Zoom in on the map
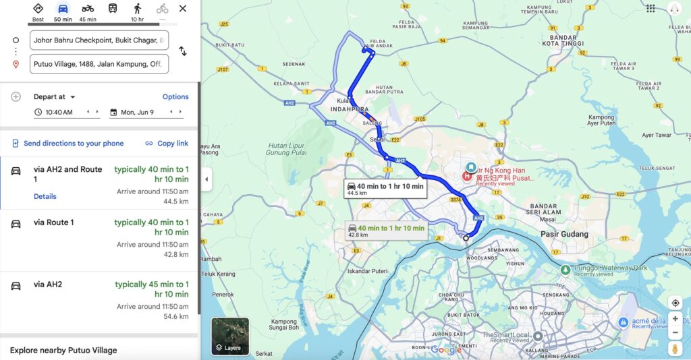The height and width of the screenshot is (360, 691). 675,319
